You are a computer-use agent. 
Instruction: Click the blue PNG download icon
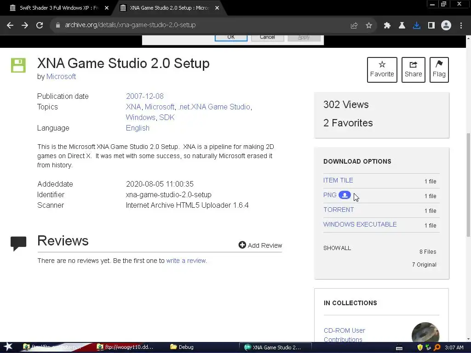coord(345,195)
